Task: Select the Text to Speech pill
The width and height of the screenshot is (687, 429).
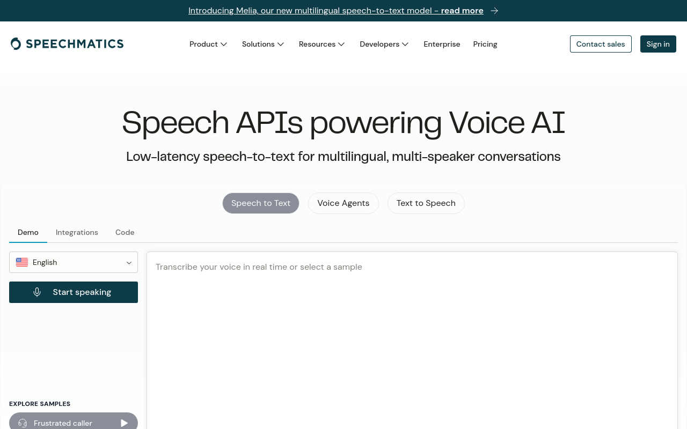Action: click(x=426, y=203)
